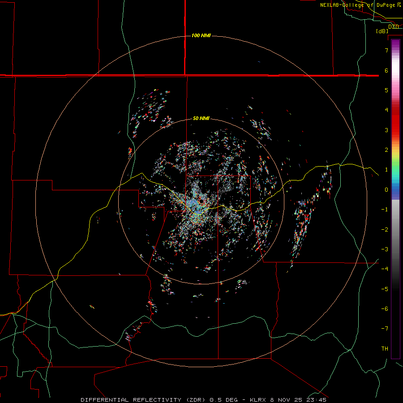Click the 5 value on the dB scale
Viewport: 403px width, 403px height.
pyautogui.click(x=386, y=90)
